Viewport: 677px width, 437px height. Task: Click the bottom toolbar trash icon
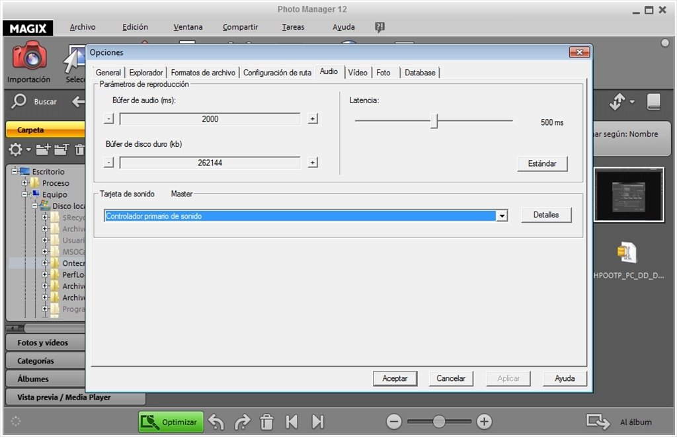coord(267,422)
